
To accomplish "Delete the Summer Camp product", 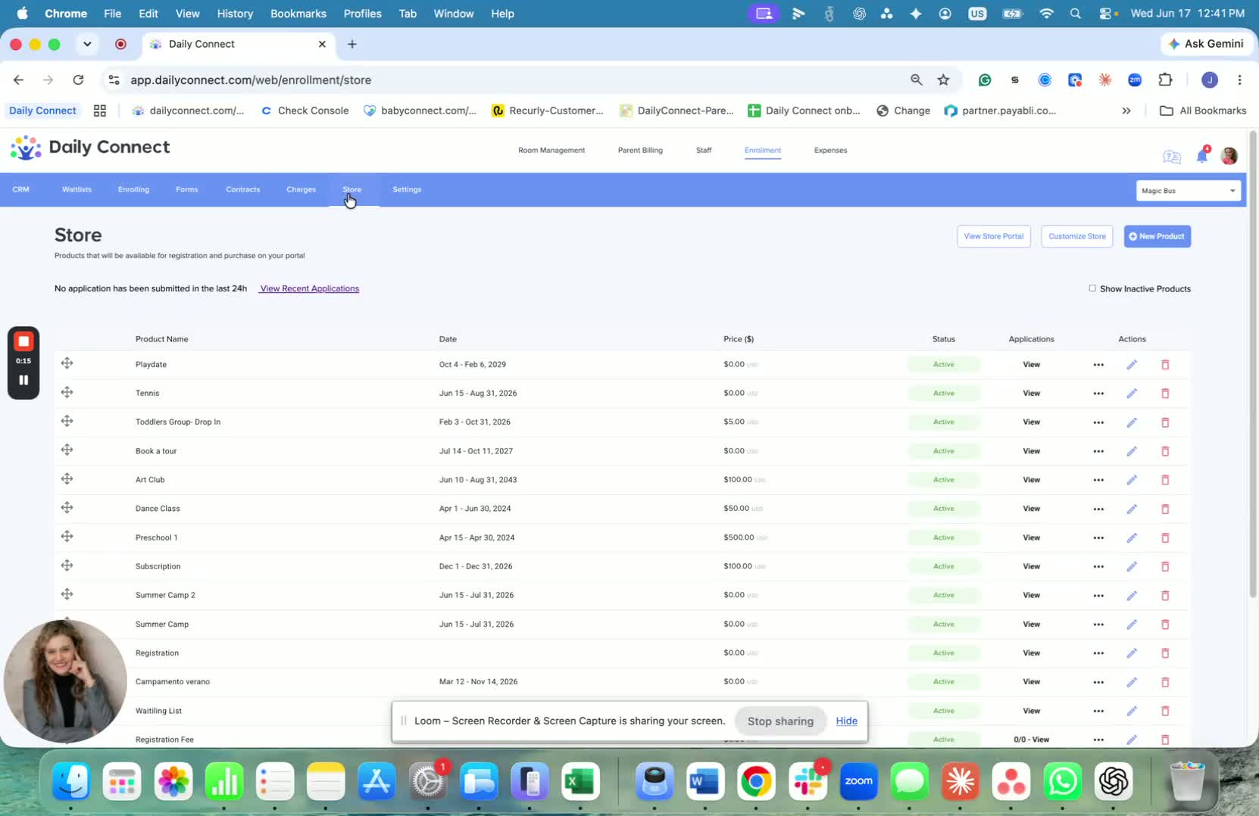I will point(1165,624).
